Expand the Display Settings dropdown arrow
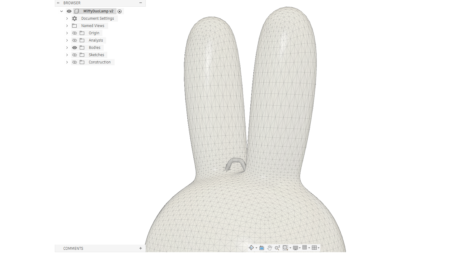Viewport: 451px width, 254px height. point(300,248)
